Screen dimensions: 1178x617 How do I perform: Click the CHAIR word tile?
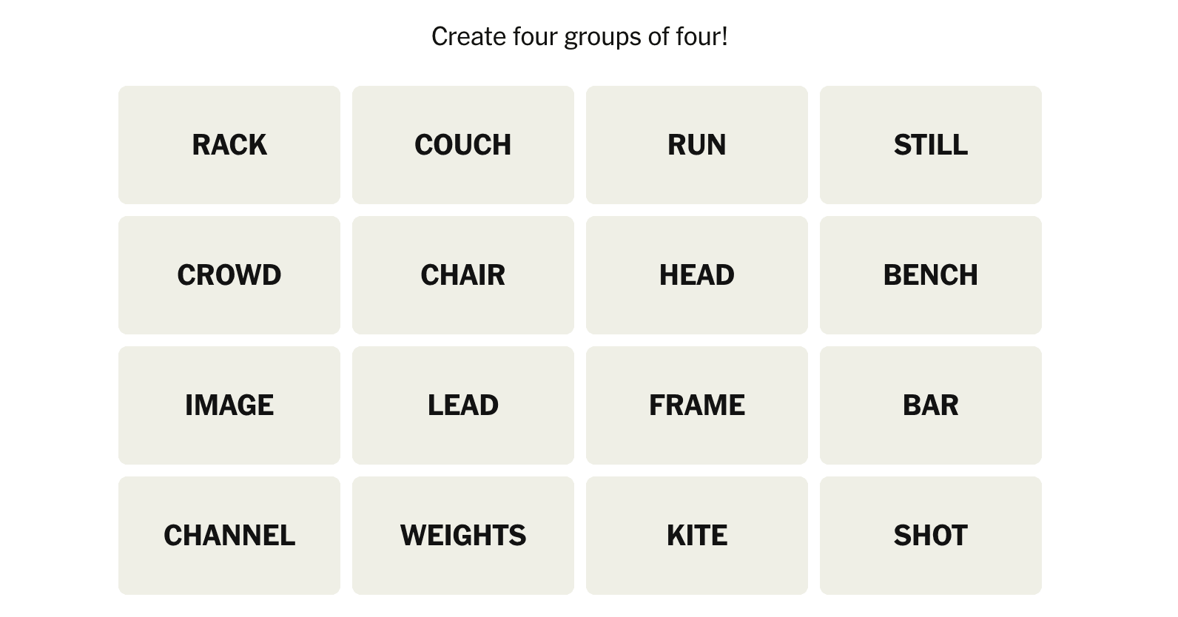click(x=463, y=275)
